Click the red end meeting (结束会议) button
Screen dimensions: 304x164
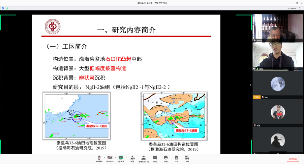click(x=293, y=159)
